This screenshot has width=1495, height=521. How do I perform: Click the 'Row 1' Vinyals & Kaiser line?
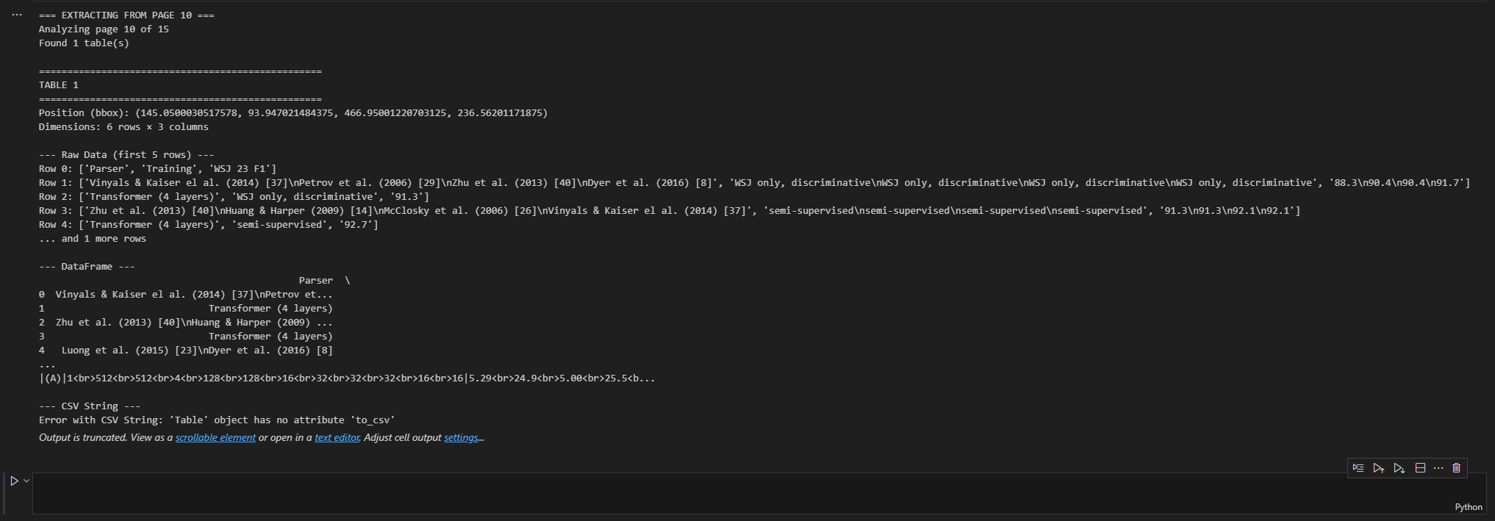tap(755, 182)
